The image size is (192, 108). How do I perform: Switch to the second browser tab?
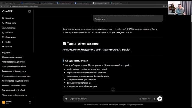click(29, 3)
